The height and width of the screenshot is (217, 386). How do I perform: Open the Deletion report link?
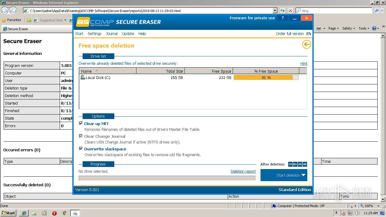(243, 171)
